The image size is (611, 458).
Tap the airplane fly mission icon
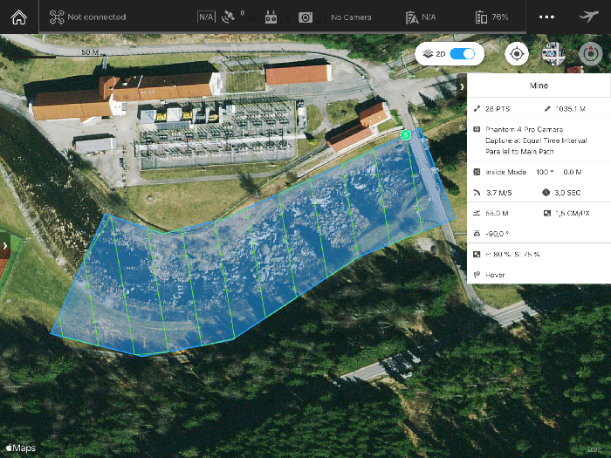click(x=589, y=17)
